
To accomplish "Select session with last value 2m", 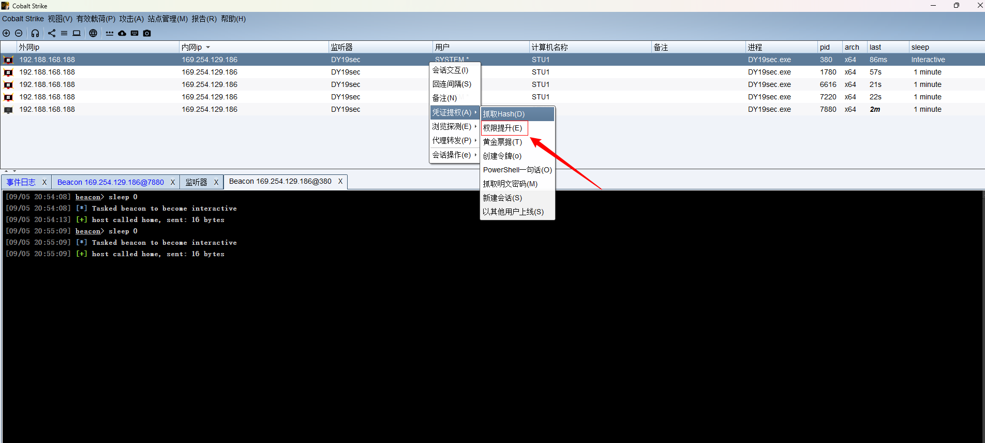I will click(493, 109).
